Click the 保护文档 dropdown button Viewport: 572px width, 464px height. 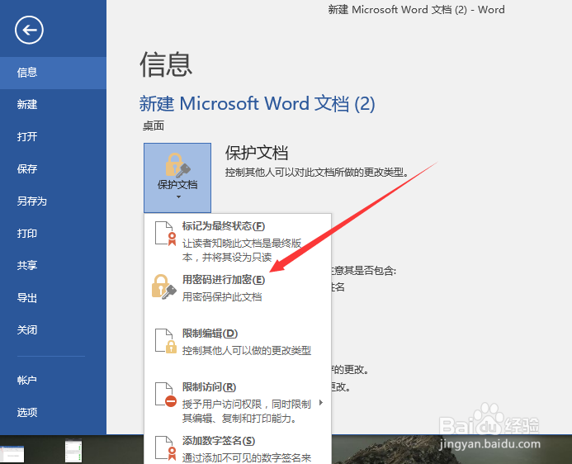[x=177, y=178]
